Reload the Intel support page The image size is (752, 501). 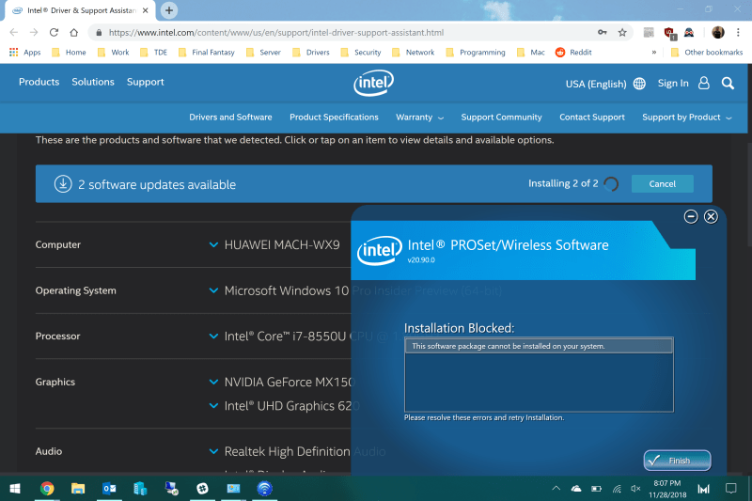coord(54,33)
